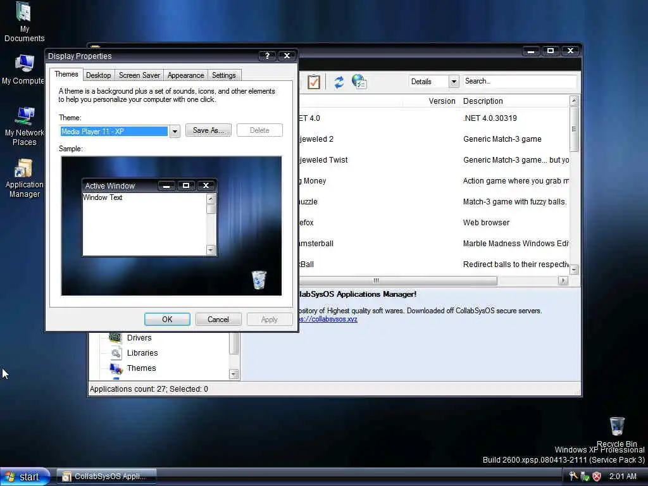This screenshot has height=486, width=648.
Task: Click the help question mark button
Action: pyautogui.click(x=267, y=56)
